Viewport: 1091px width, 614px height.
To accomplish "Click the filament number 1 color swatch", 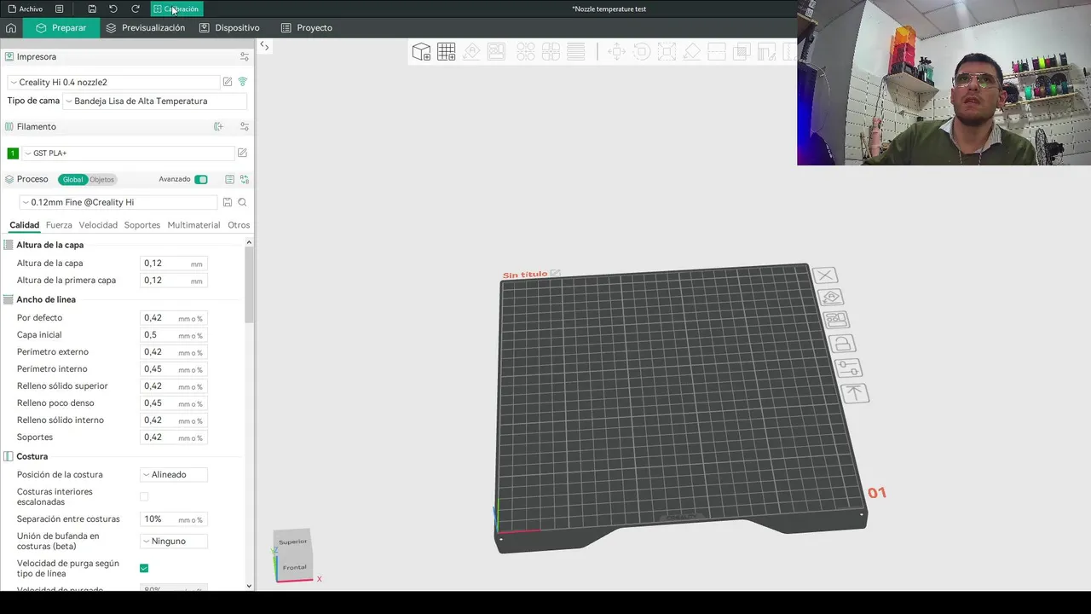I will tap(12, 153).
